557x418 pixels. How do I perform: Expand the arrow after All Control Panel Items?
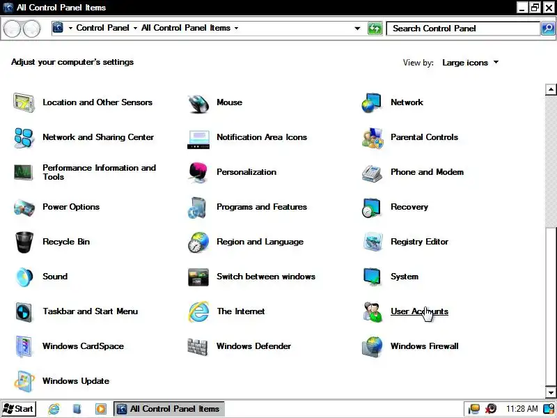pyautogui.click(x=236, y=28)
